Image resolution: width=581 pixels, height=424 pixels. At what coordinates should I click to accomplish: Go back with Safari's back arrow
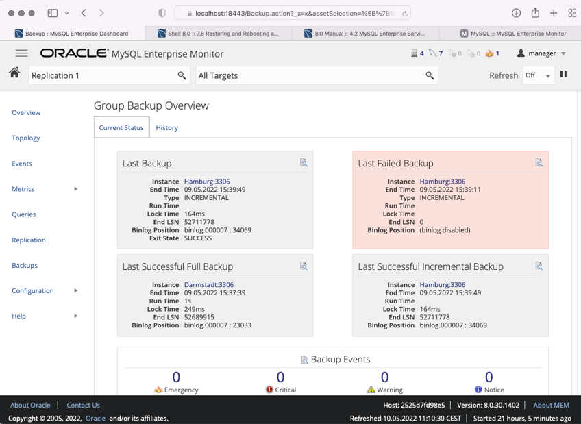click(x=84, y=13)
